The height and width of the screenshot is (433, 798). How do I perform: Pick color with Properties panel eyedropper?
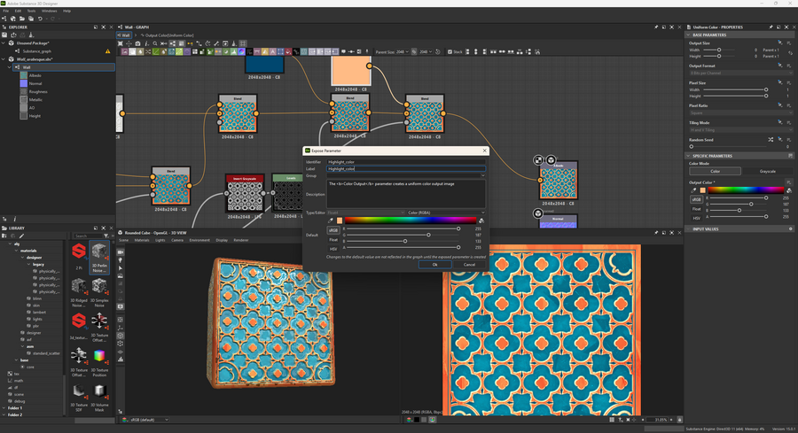click(695, 189)
